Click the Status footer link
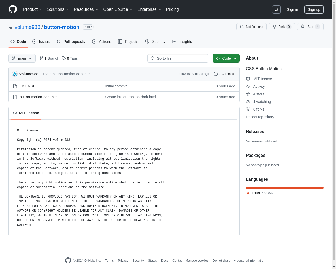This screenshot has height=269, width=336. 153,261
